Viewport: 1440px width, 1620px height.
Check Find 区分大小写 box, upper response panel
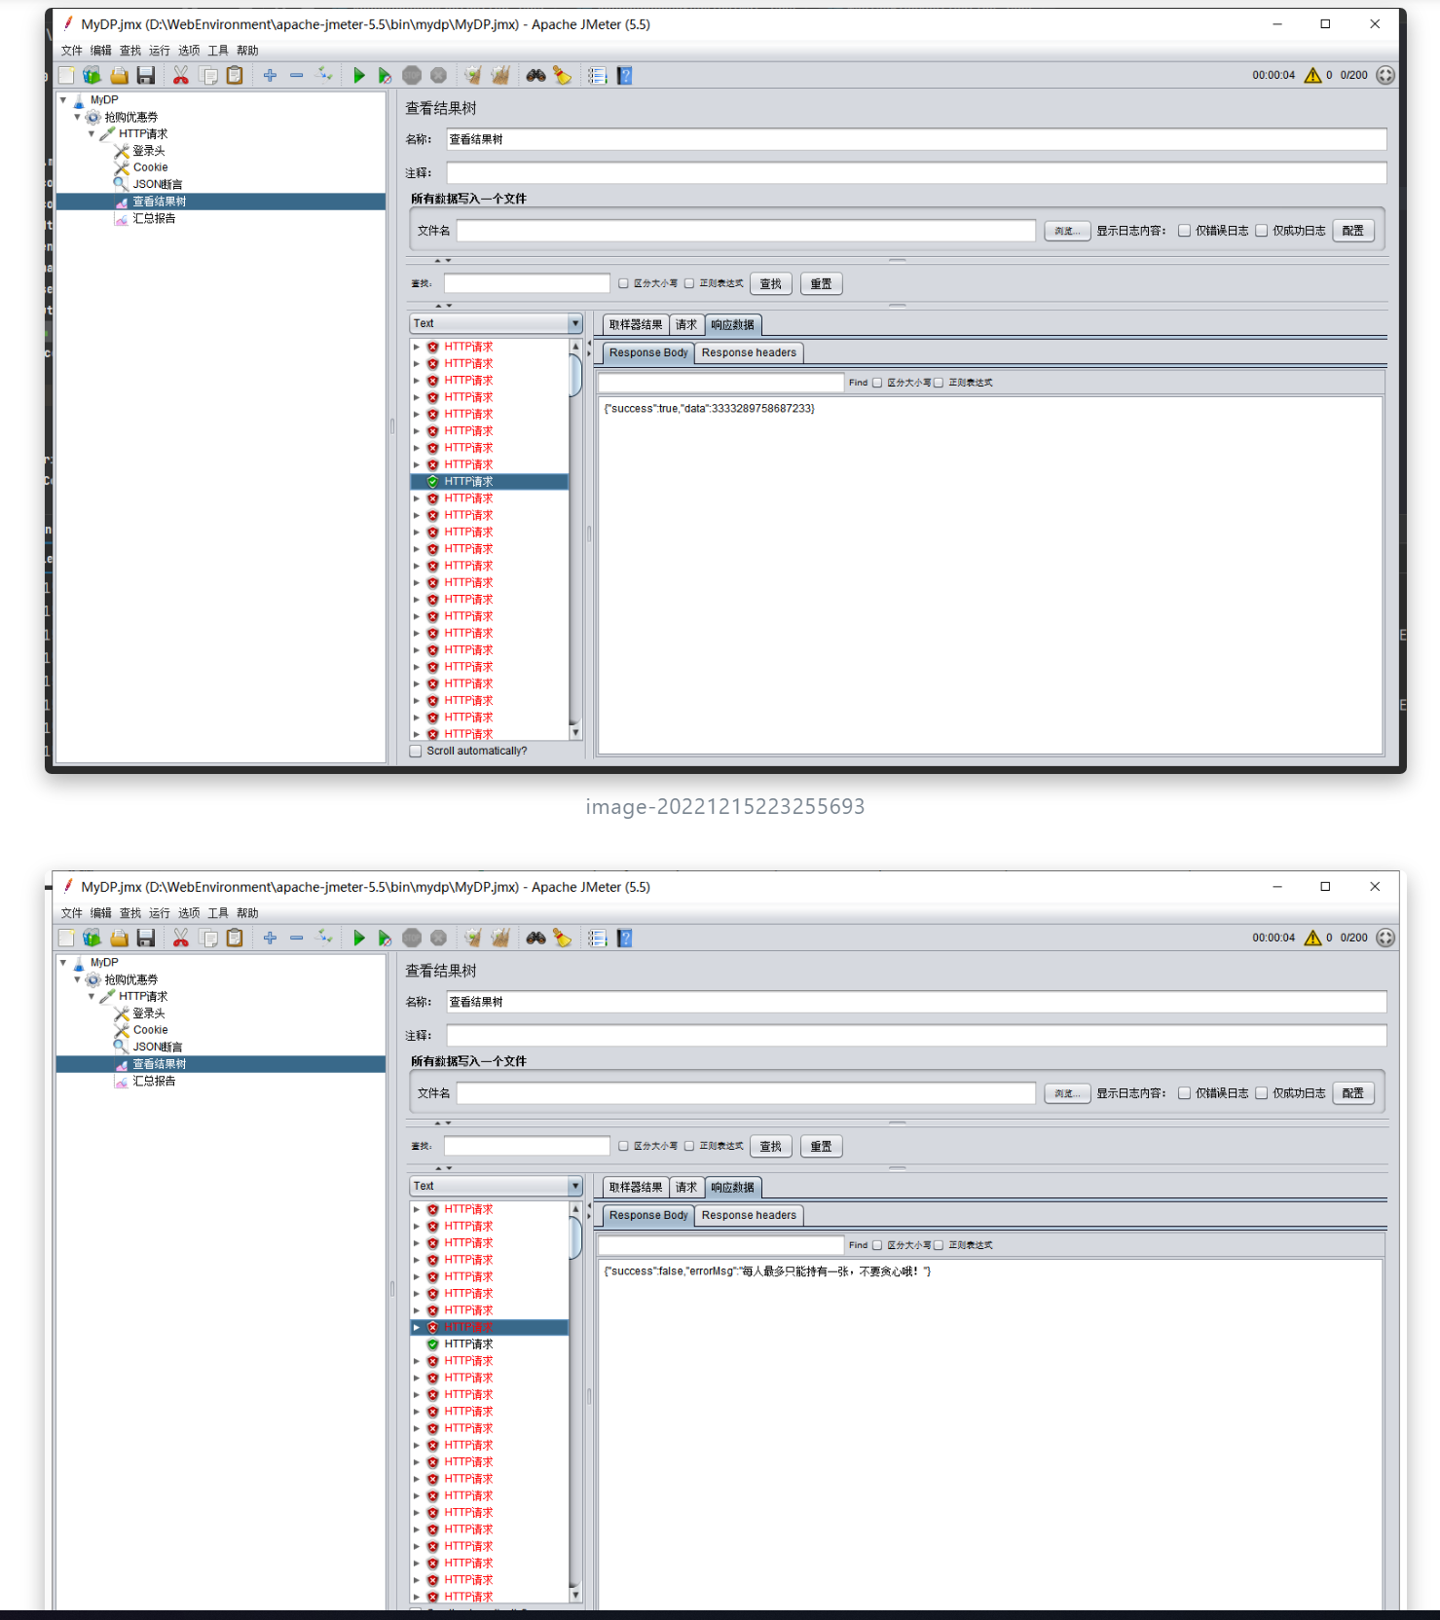877,383
